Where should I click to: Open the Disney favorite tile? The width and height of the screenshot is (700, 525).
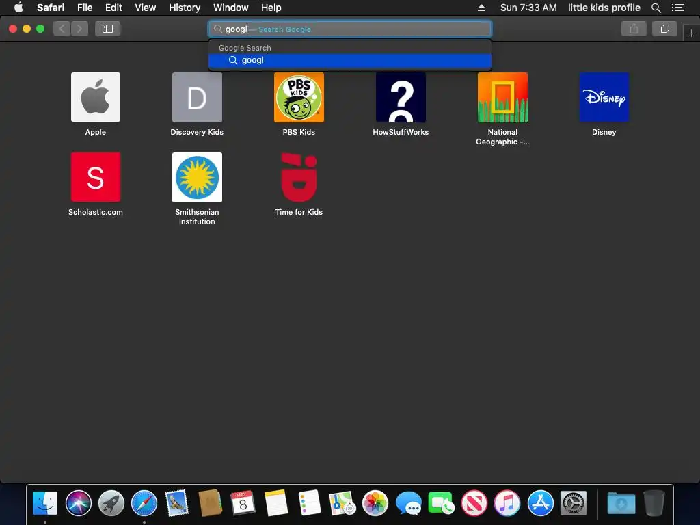(604, 97)
